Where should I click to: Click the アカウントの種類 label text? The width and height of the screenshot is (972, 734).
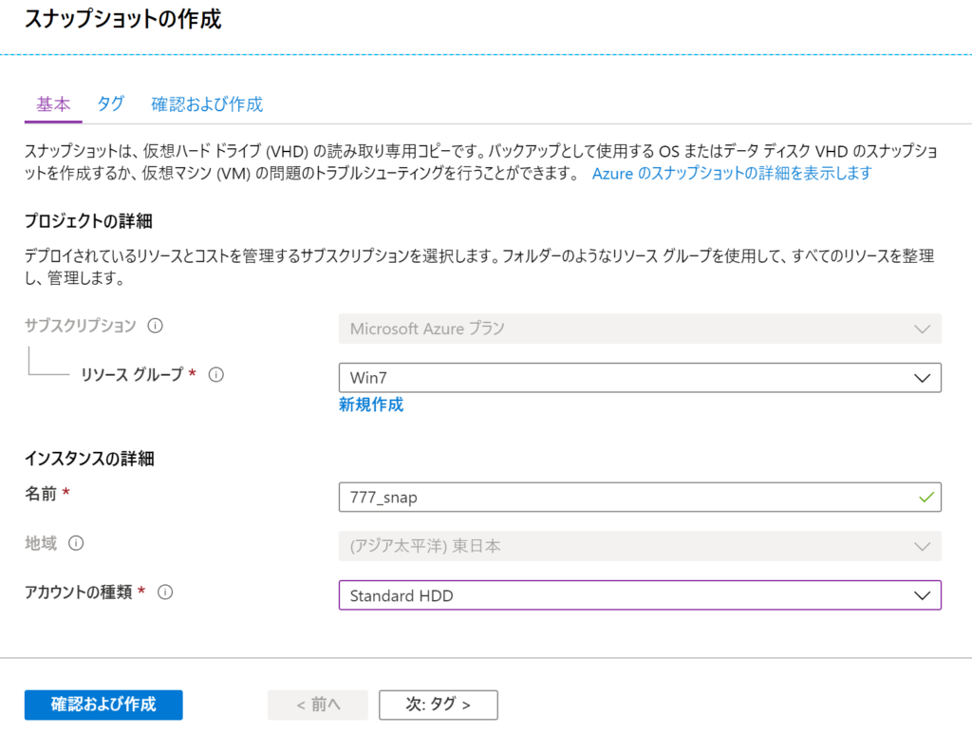[x=79, y=592]
